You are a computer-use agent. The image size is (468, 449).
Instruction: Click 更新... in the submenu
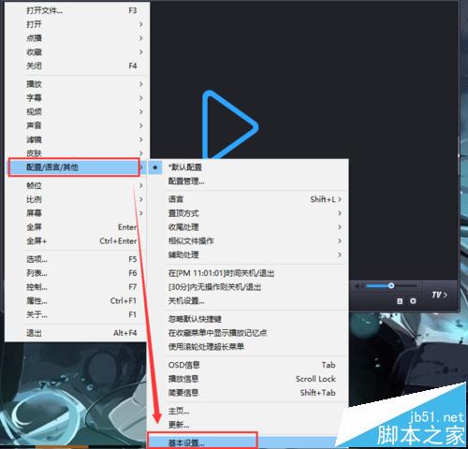click(x=248, y=425)
